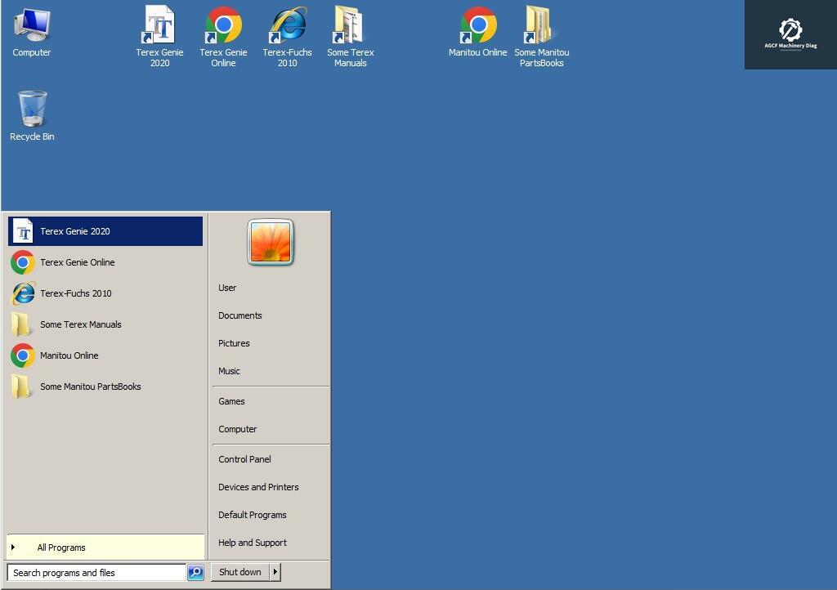Choose Manitou Online from Start menu
This screenshot has width=837, height=590.
[x=69, y=355]
